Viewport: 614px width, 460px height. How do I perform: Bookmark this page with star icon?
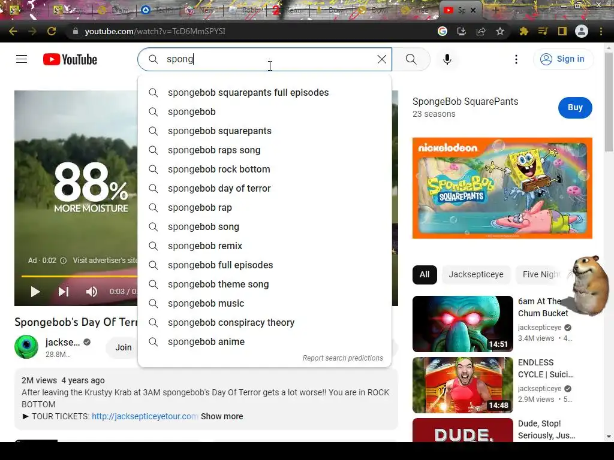click(x=500, y=31)
